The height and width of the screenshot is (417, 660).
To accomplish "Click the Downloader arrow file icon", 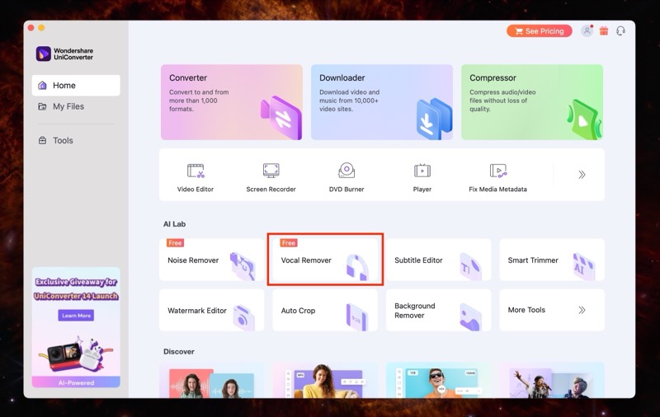I will pyautogui.click(x=434, y=119).
